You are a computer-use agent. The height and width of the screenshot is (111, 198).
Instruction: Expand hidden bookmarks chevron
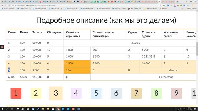point(182,9)
